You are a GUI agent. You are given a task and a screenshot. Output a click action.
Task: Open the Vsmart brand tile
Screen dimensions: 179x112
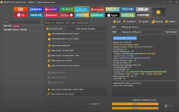click(x=97, y=9)
